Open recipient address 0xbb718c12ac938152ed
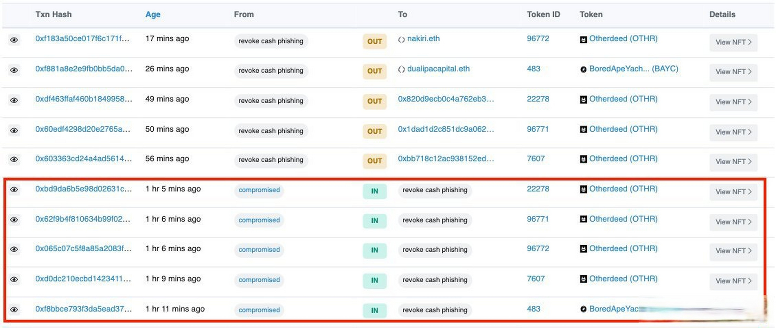776x328 pixels. click(x=446, y=158)
